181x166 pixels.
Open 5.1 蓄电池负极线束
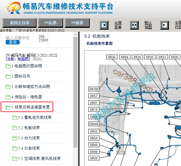35,117
